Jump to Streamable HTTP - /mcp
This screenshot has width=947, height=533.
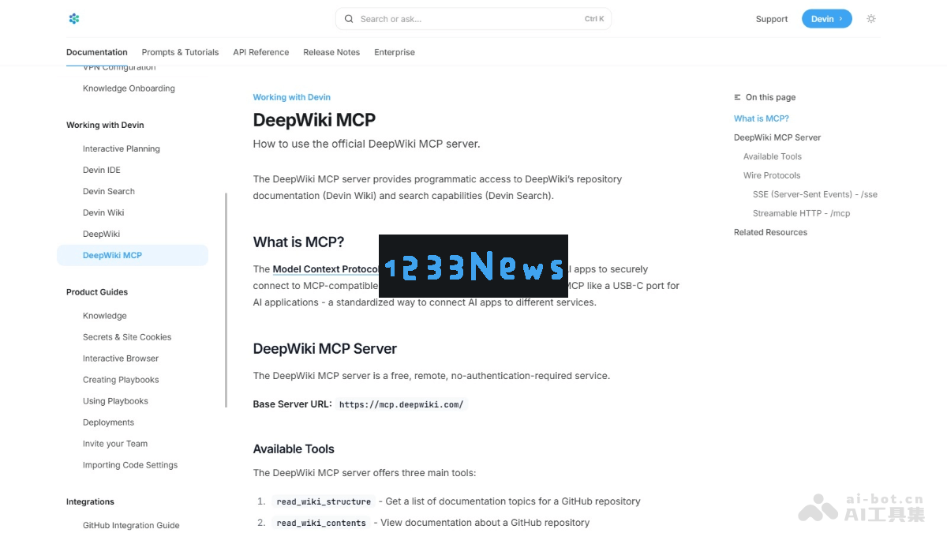[802, 213]
